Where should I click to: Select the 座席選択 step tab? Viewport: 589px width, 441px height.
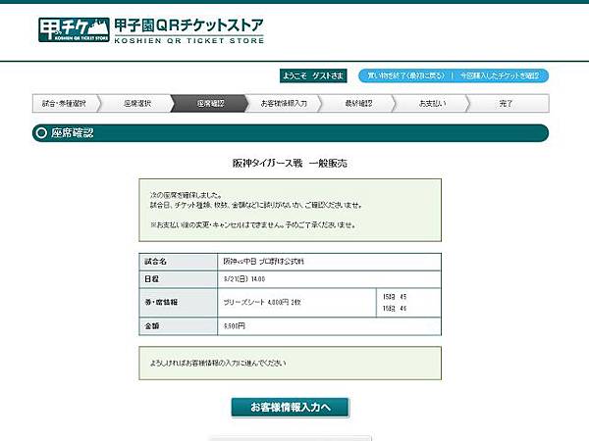(137, 104)
